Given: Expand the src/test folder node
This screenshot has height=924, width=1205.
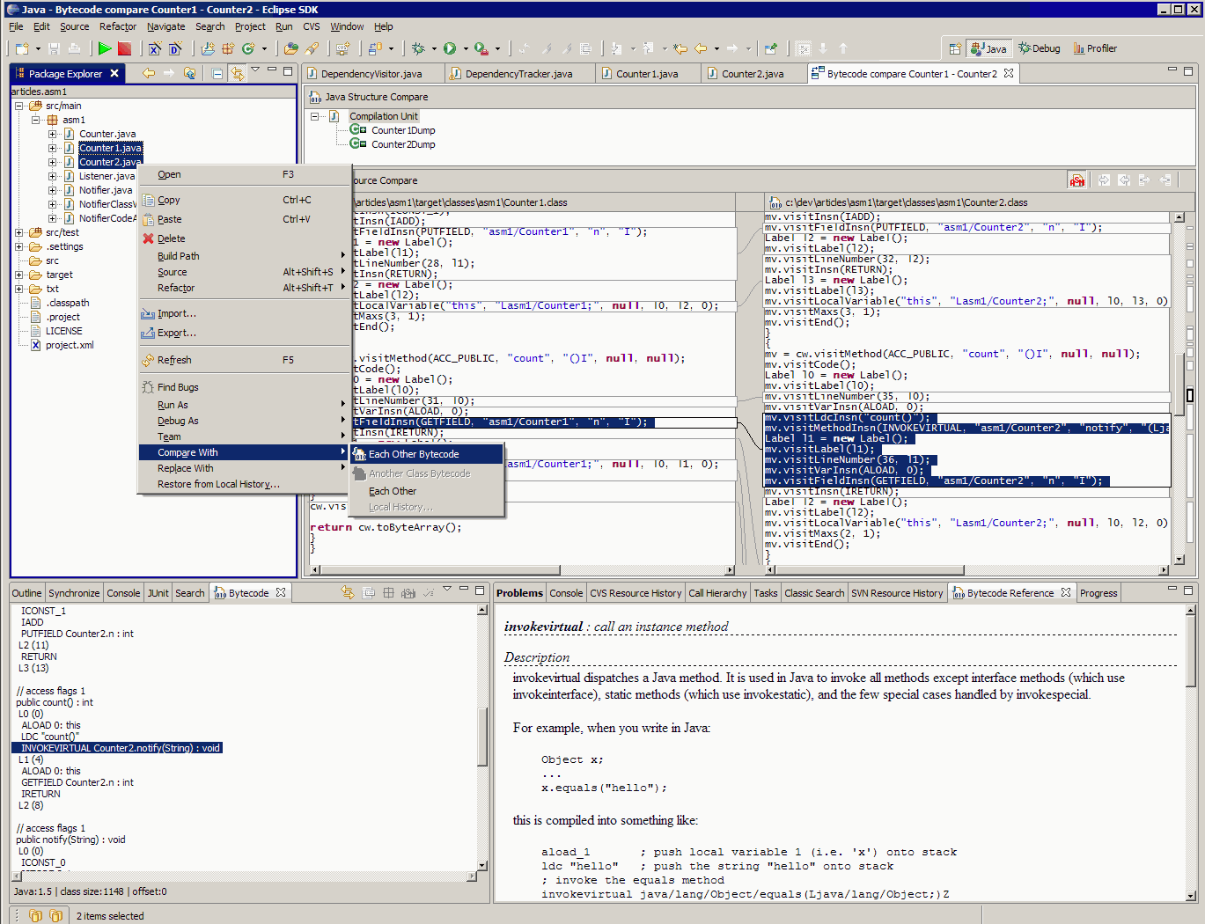Looking at the screenshot, I should pyautogui.click(x=19, y=232).
